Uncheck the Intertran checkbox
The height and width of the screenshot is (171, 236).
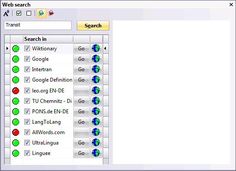click(27, 69)
